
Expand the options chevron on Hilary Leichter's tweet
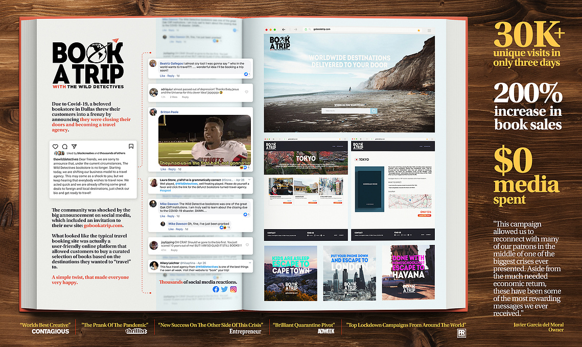coord(249,263)
